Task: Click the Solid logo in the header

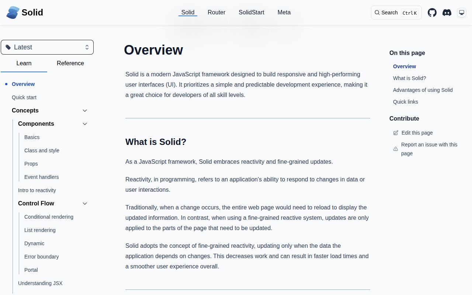Action: click(x=25, y=12)
